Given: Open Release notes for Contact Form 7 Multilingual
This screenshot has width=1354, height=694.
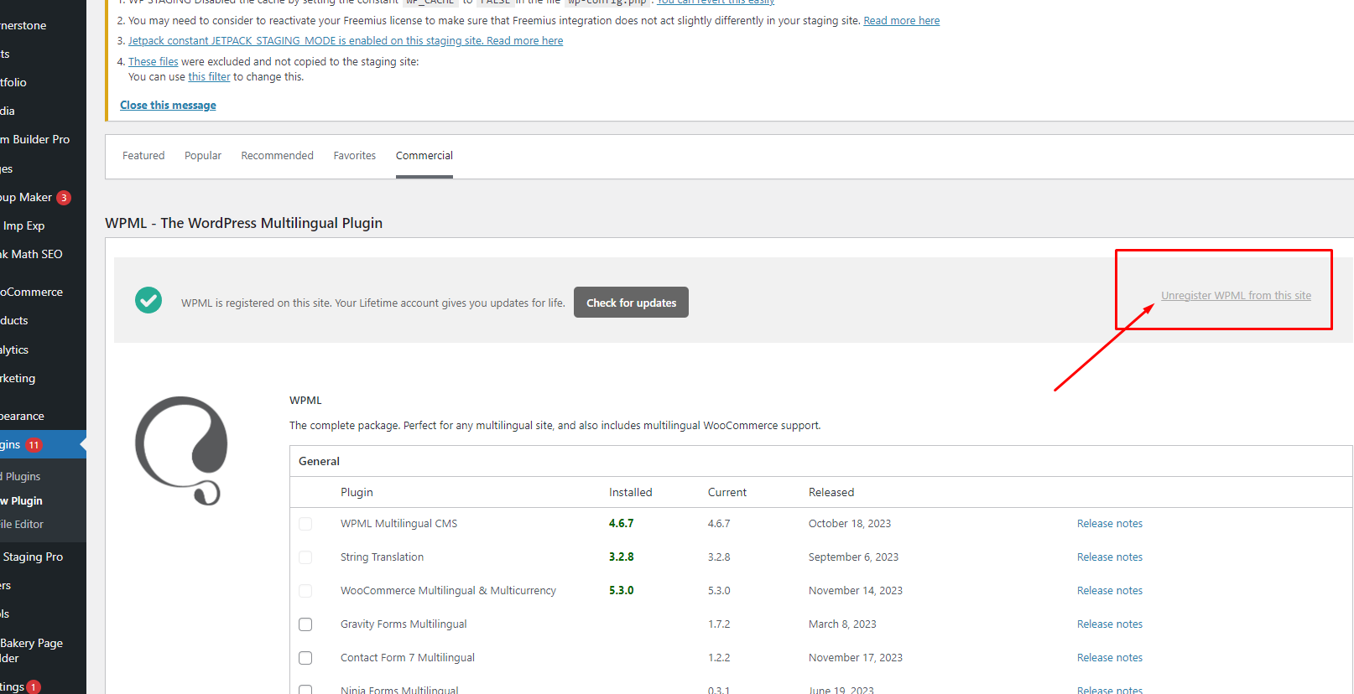Looking at the screenshot, I should tap(1110, 658).
